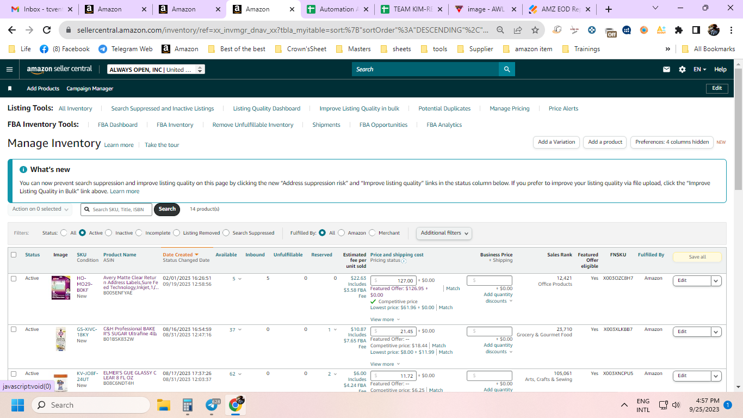Screen dimensions: 743x418
Task: Open the zoom magnifier icon in address bar
Action: coord(500,30)
